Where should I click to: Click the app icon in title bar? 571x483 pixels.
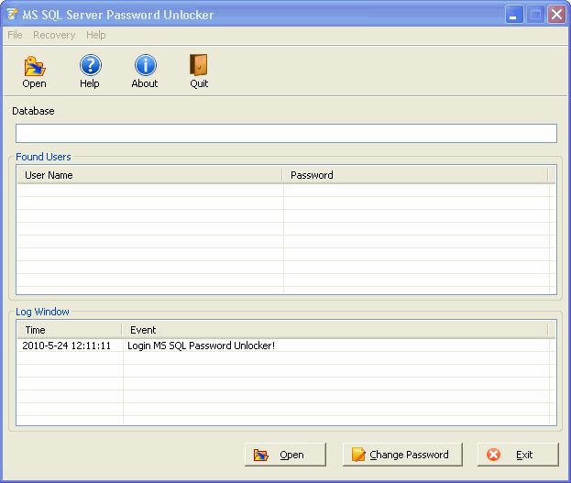click(13, 14)
